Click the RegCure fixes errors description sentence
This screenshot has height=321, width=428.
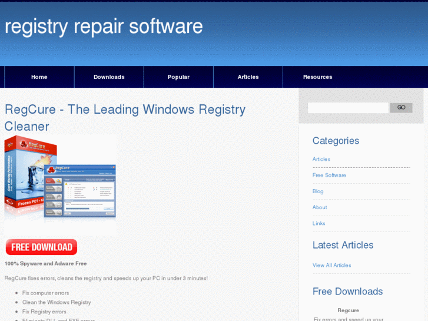[x=106, y=279]
